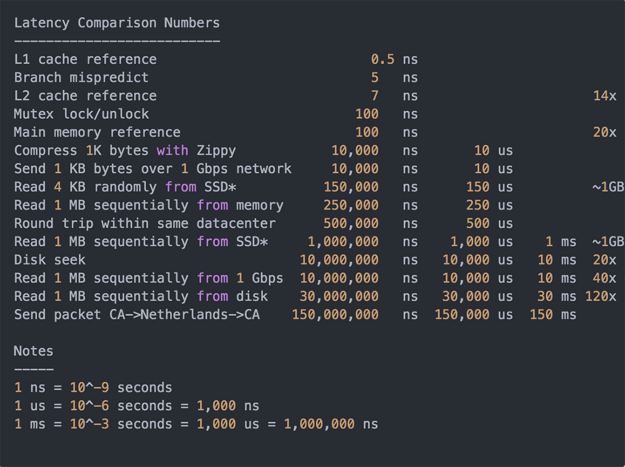The width and height of the screenshot is (625, 467).
Task: Click the purple "with" keyword
Action: [x=172, y=150]
